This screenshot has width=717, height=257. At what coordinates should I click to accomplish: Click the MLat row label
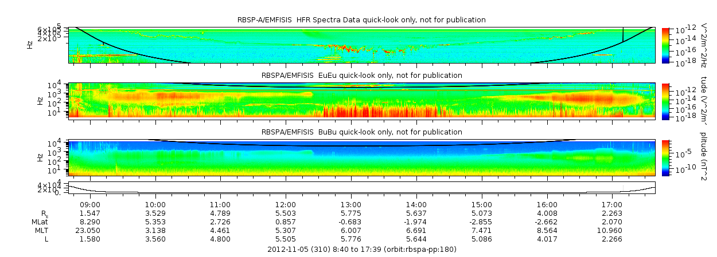pyautogui.click(x=40, y=222)
